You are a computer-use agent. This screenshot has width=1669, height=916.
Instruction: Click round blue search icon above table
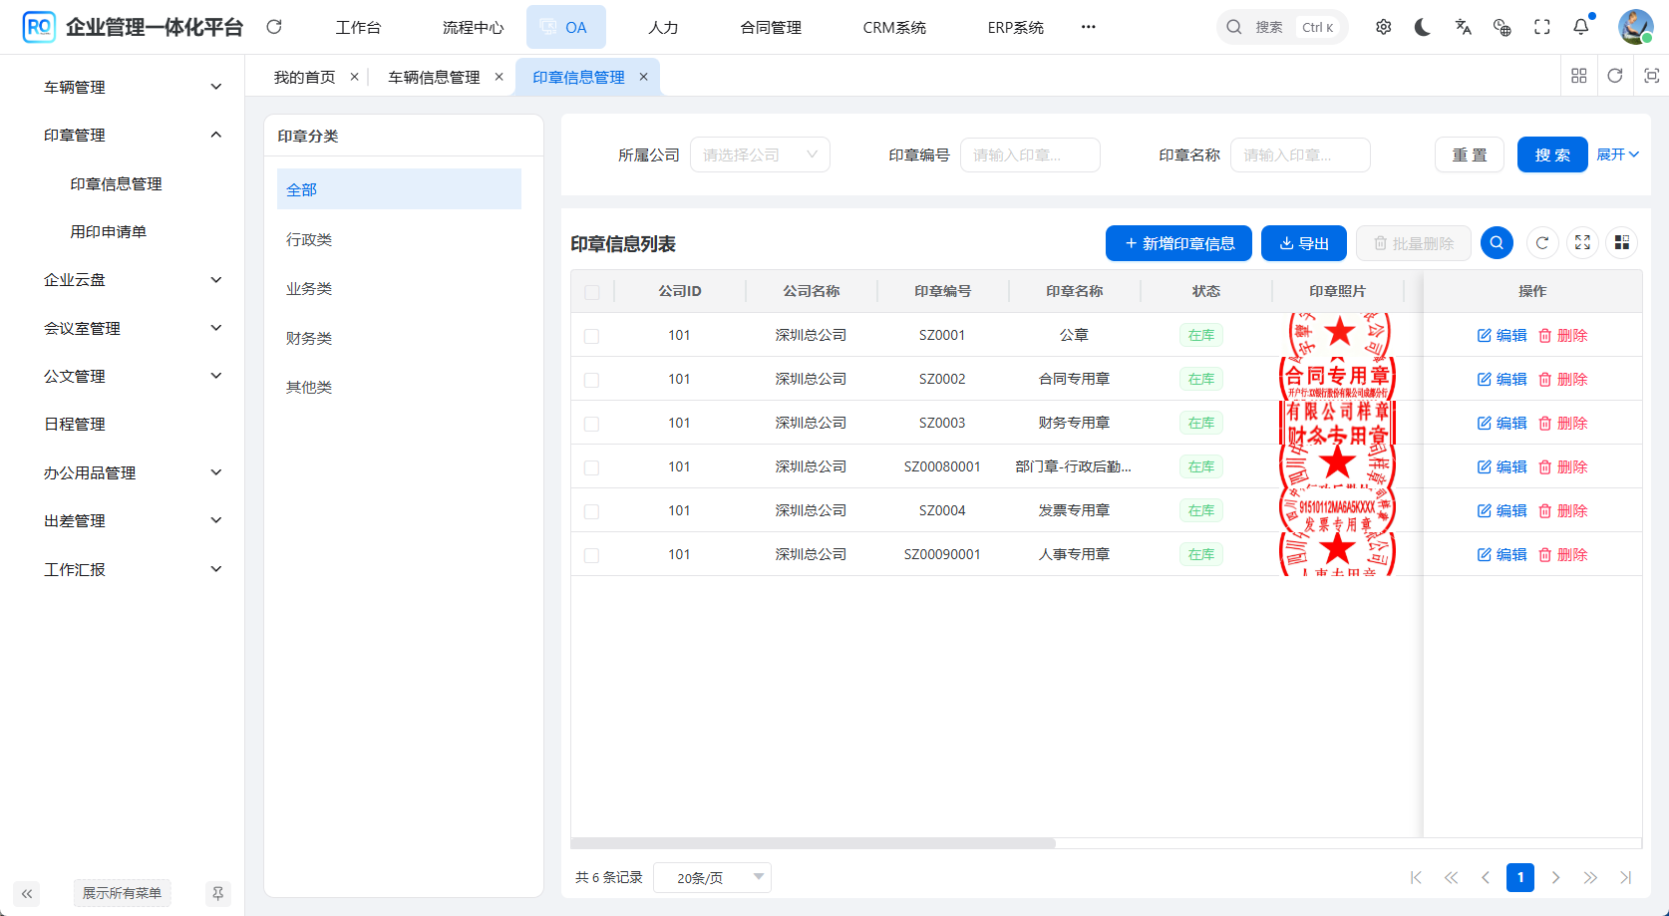click(x=1497, y=243)
